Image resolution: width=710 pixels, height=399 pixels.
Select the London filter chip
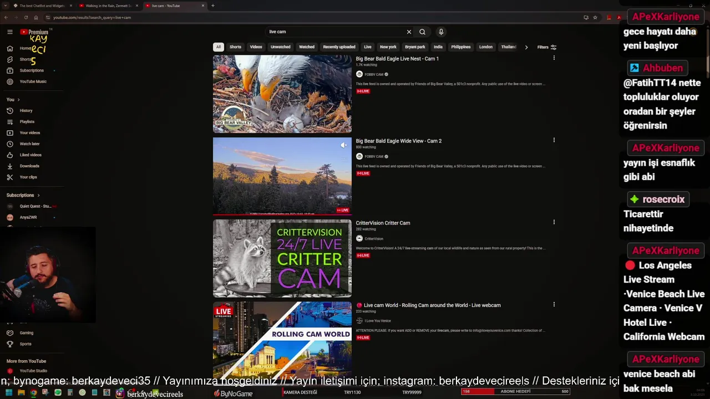(486, 47)
